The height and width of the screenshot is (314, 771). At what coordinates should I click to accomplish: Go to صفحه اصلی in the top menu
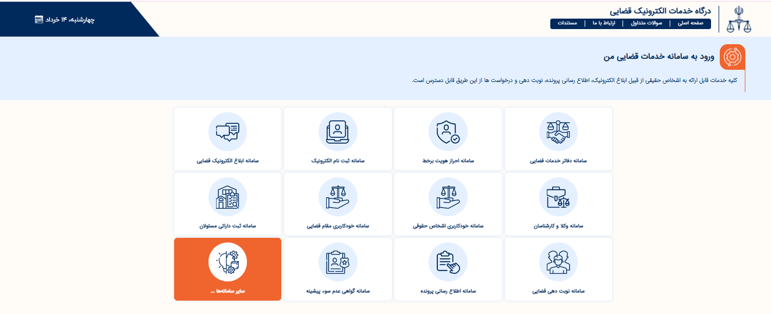coord(690,23)
